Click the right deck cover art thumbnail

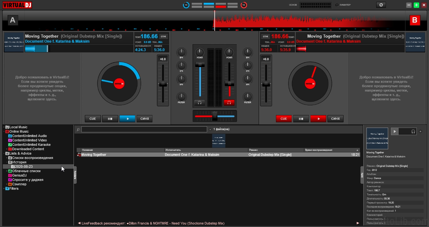click(415, 42)
